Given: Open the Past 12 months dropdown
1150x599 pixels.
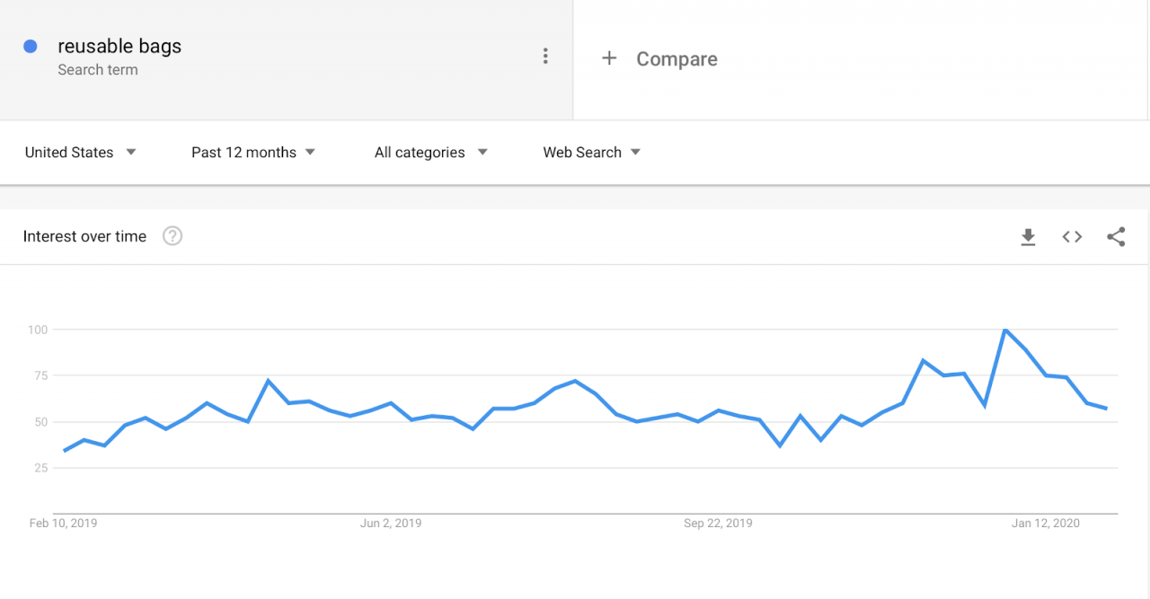Looking at the screenshot, I should pos(253,153).
